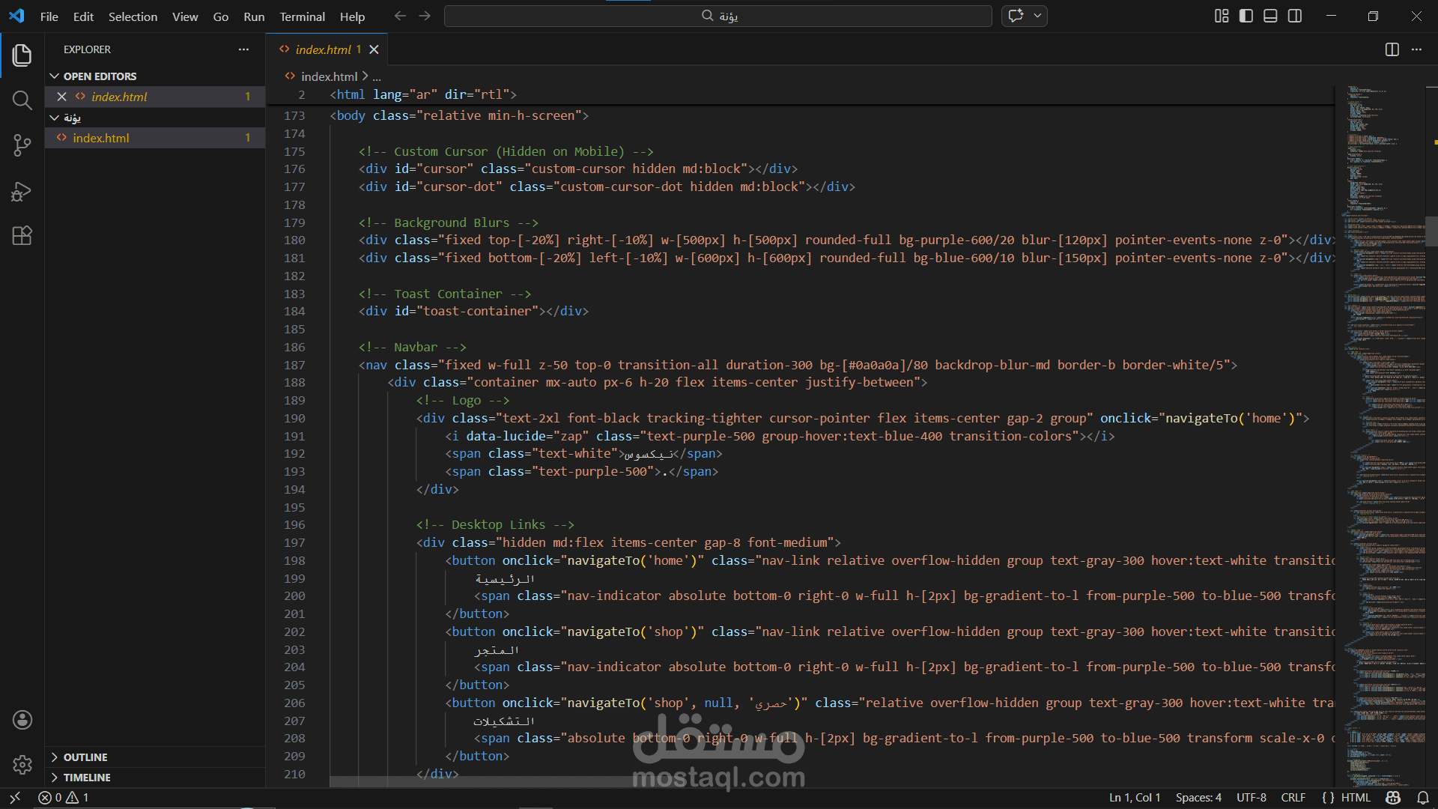This screenshot has width=1438, height=809.
Task: Open the Terminal menu
Action: [x=302, y=16]
